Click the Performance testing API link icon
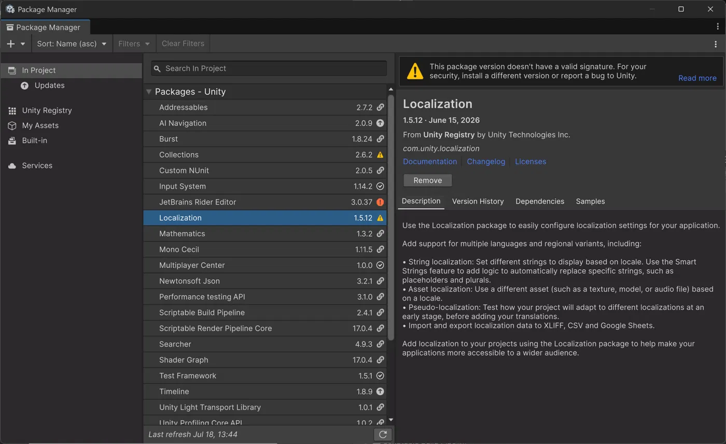The width and height of the screenshot is (726, 444). pos(380,297)
